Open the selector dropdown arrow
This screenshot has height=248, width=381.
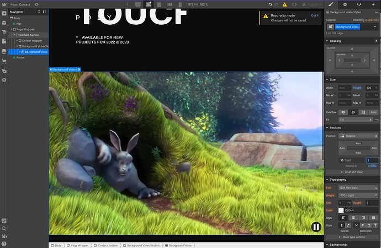pos(375,26)
